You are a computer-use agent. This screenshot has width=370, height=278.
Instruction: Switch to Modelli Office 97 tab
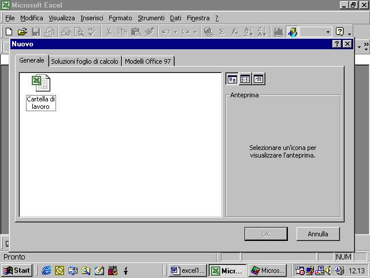click(148, 61)
